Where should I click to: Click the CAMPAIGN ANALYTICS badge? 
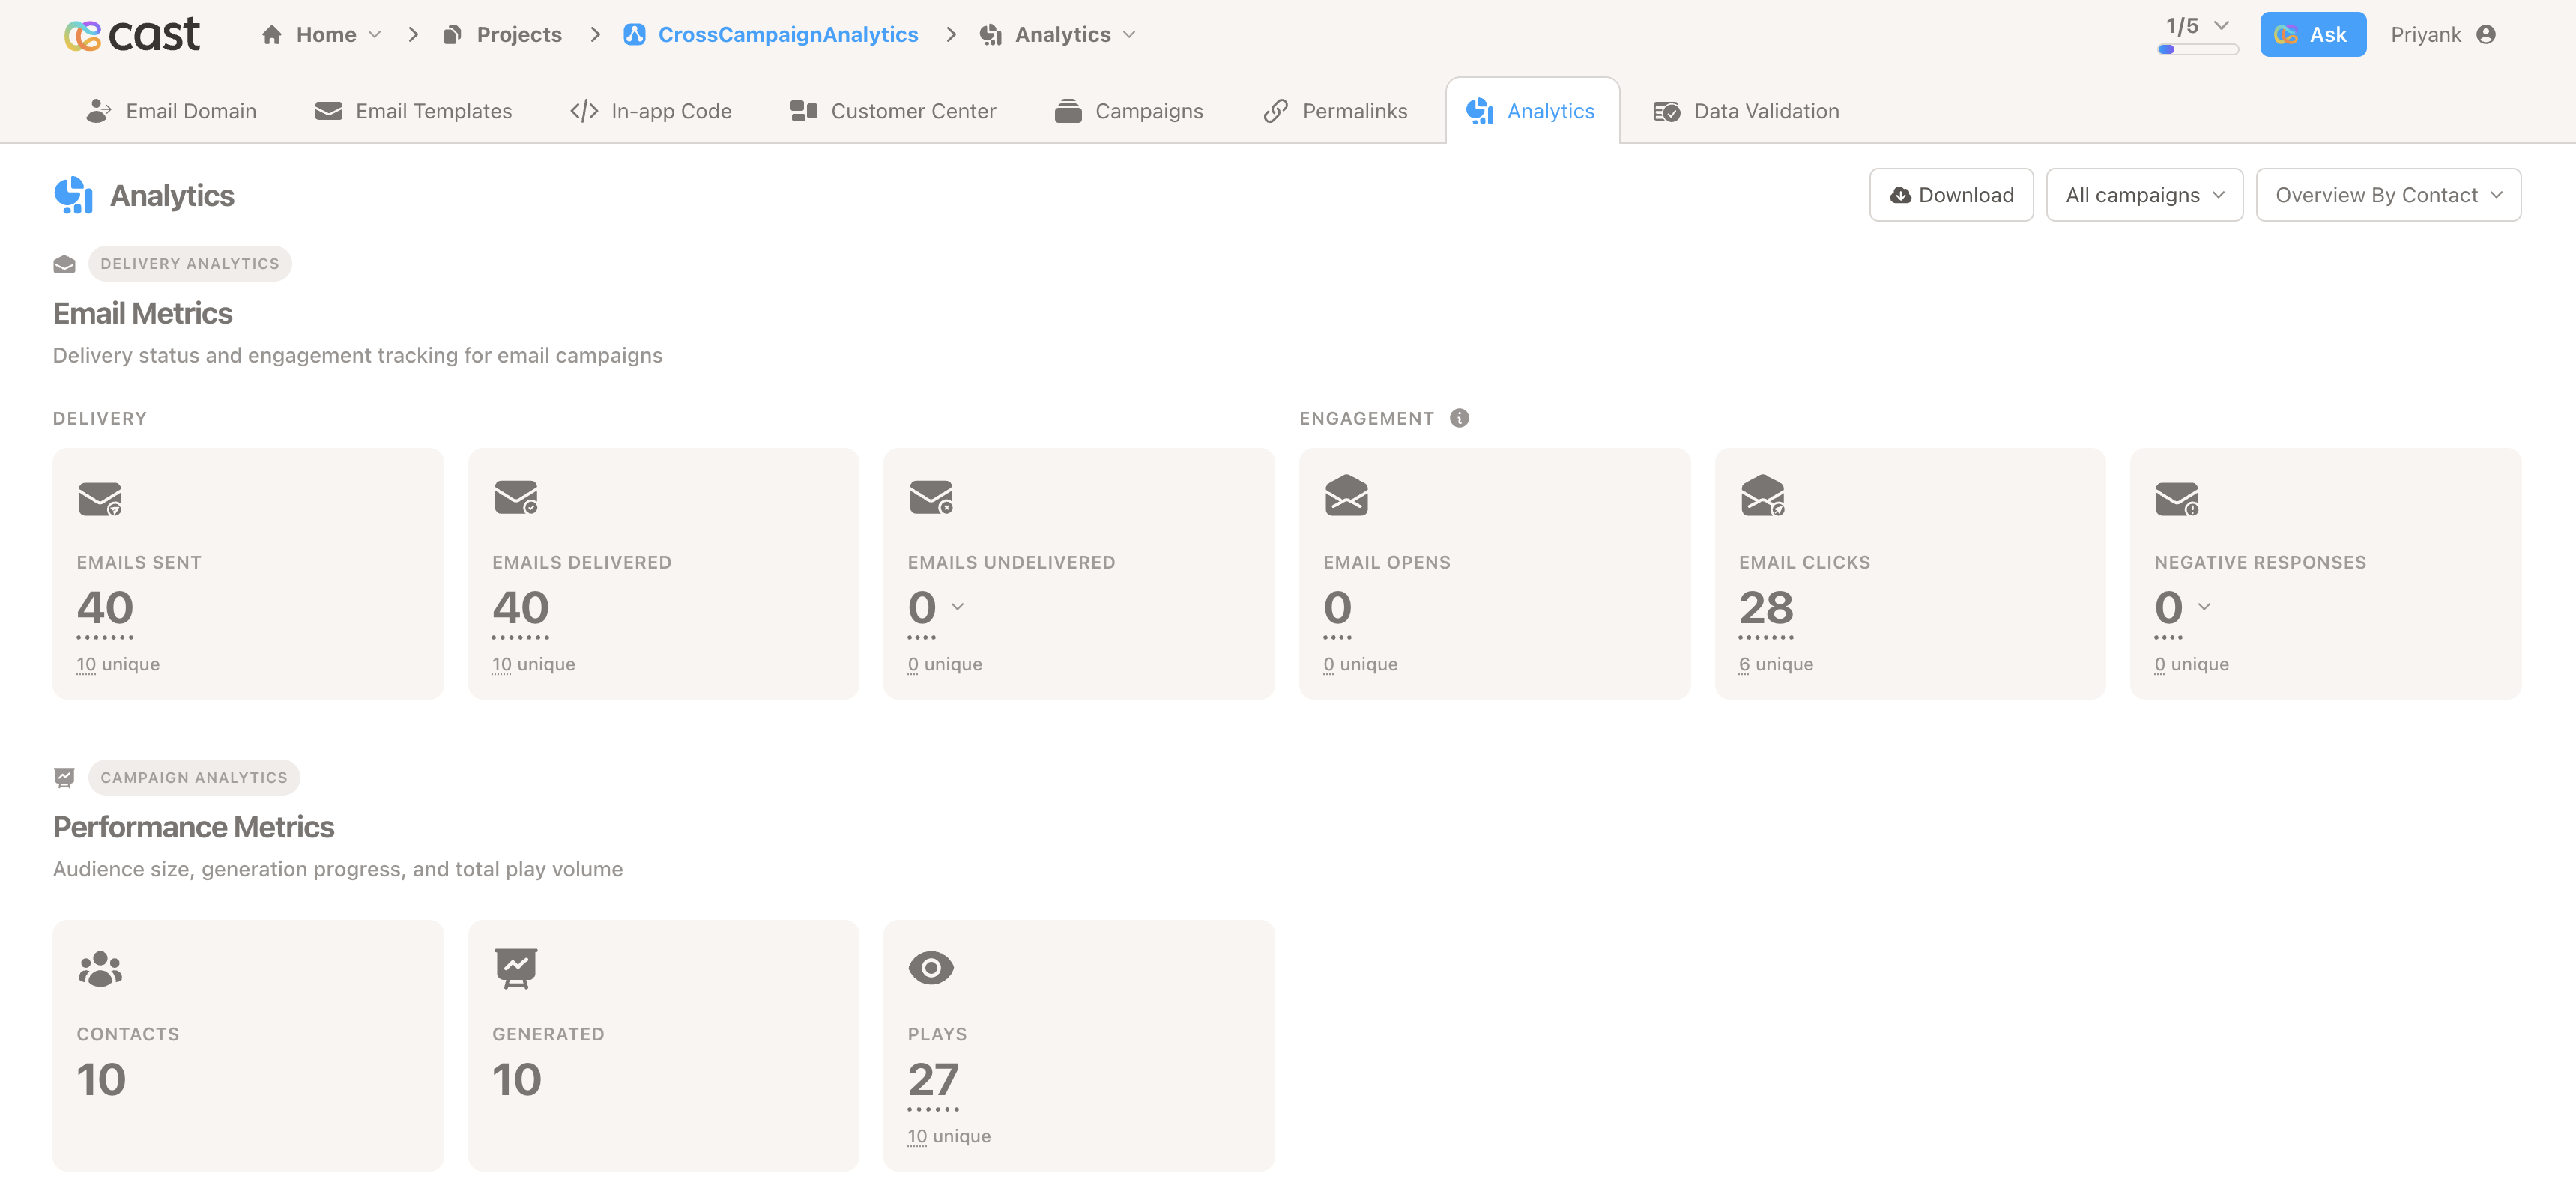point(194,777)
